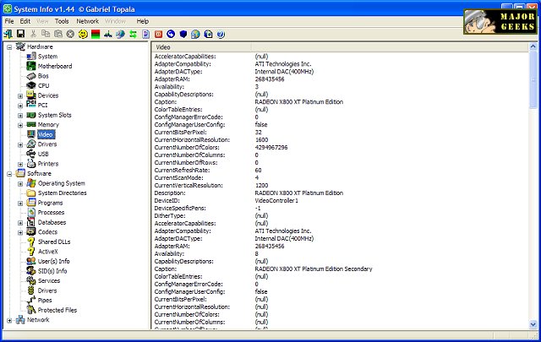Expand the Operating System node
The image size is (541, 342).
[20, 184]
